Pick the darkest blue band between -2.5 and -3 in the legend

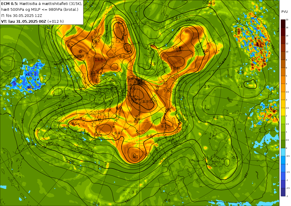[283, 192]
